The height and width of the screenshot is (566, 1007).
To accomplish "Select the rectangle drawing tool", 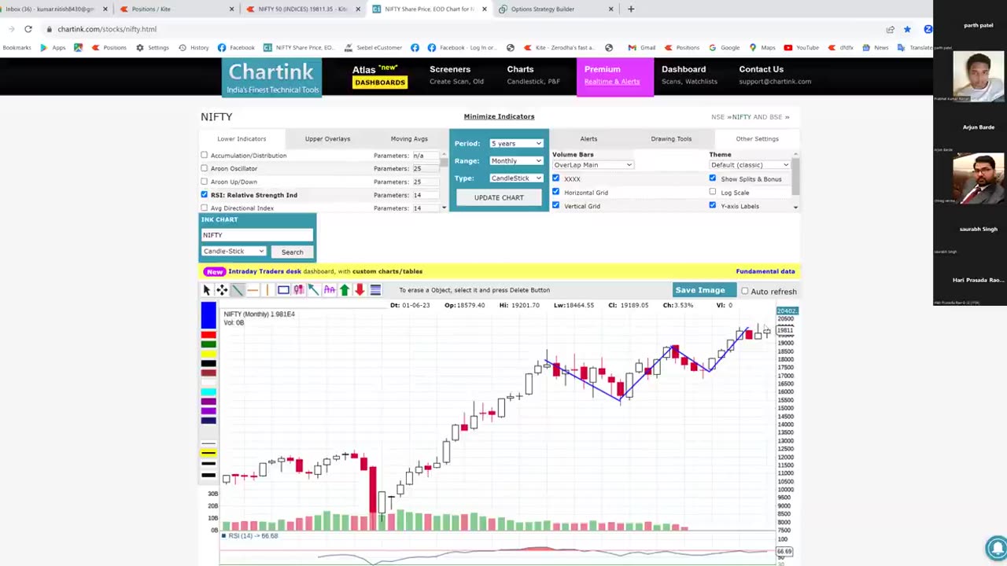I will (283, 290).
